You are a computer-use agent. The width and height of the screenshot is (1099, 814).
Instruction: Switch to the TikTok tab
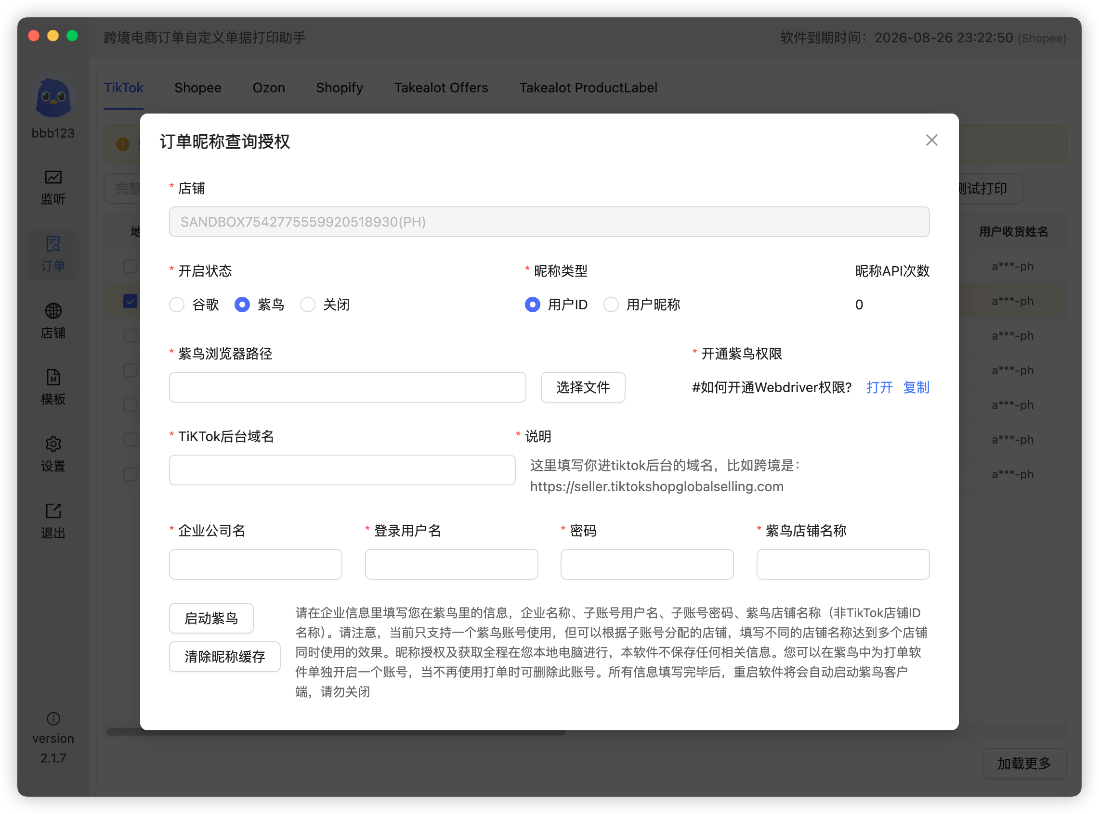[123, 88]
